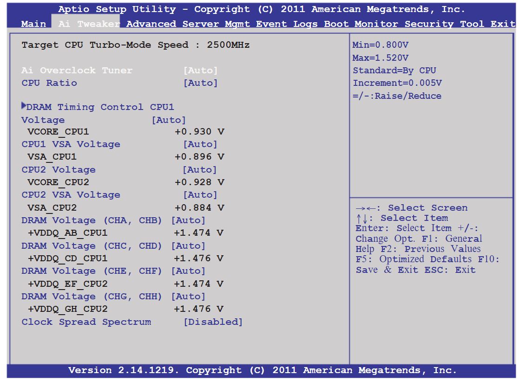The width and height of the screenshot is (520, 381).
Task: Click the VCORE_CPU1 reading +0.930 V
Action: pyautogui.click(x=200, y=132)
